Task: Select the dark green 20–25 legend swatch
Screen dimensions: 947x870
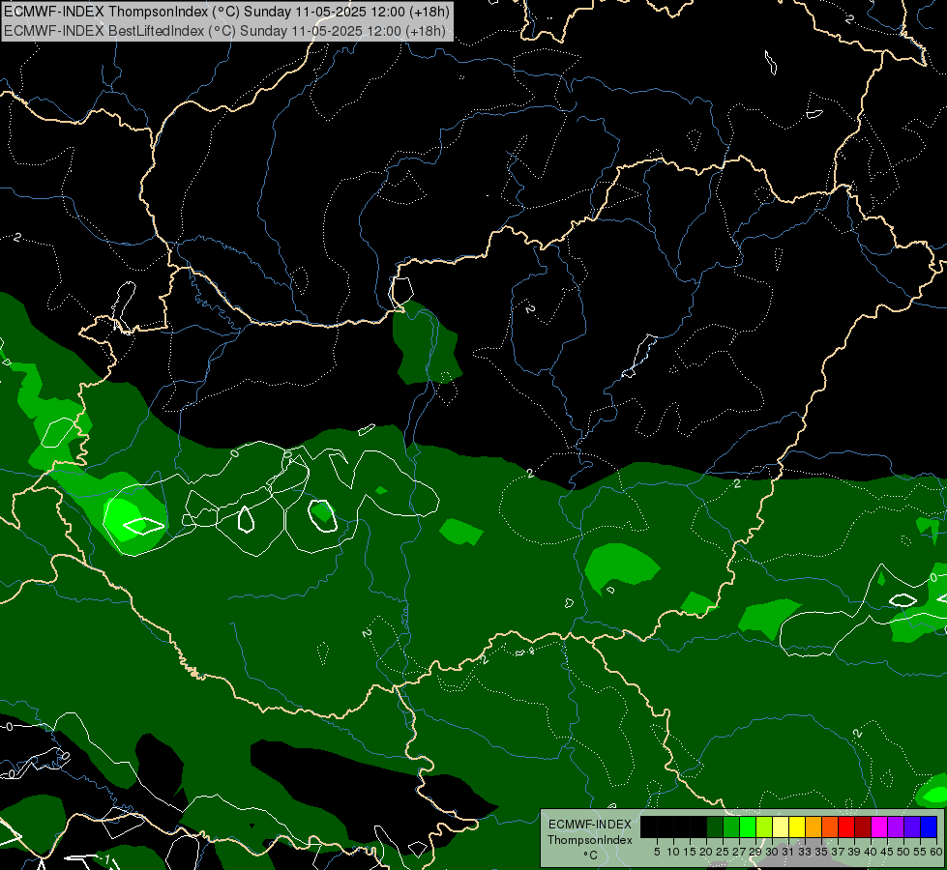Action: [x=715, y=826]
